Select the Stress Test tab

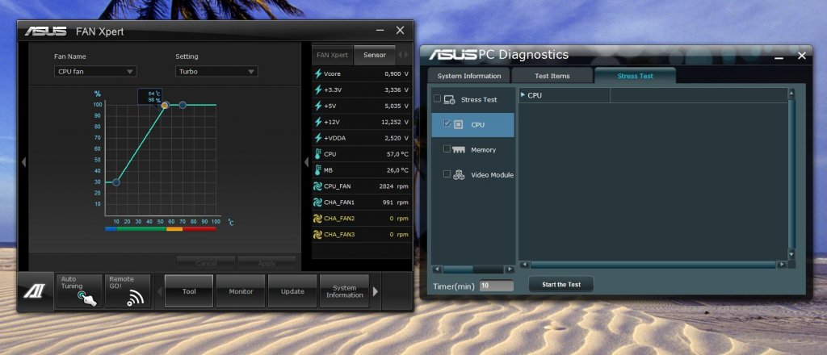point(635,76)
